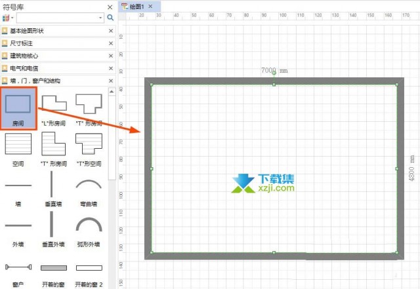Select the 房间 room shape
This screenshot has height=289, width=420.
(18, 108)
